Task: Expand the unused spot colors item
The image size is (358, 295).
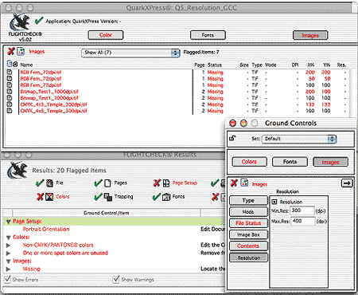Action: (9, 253)
